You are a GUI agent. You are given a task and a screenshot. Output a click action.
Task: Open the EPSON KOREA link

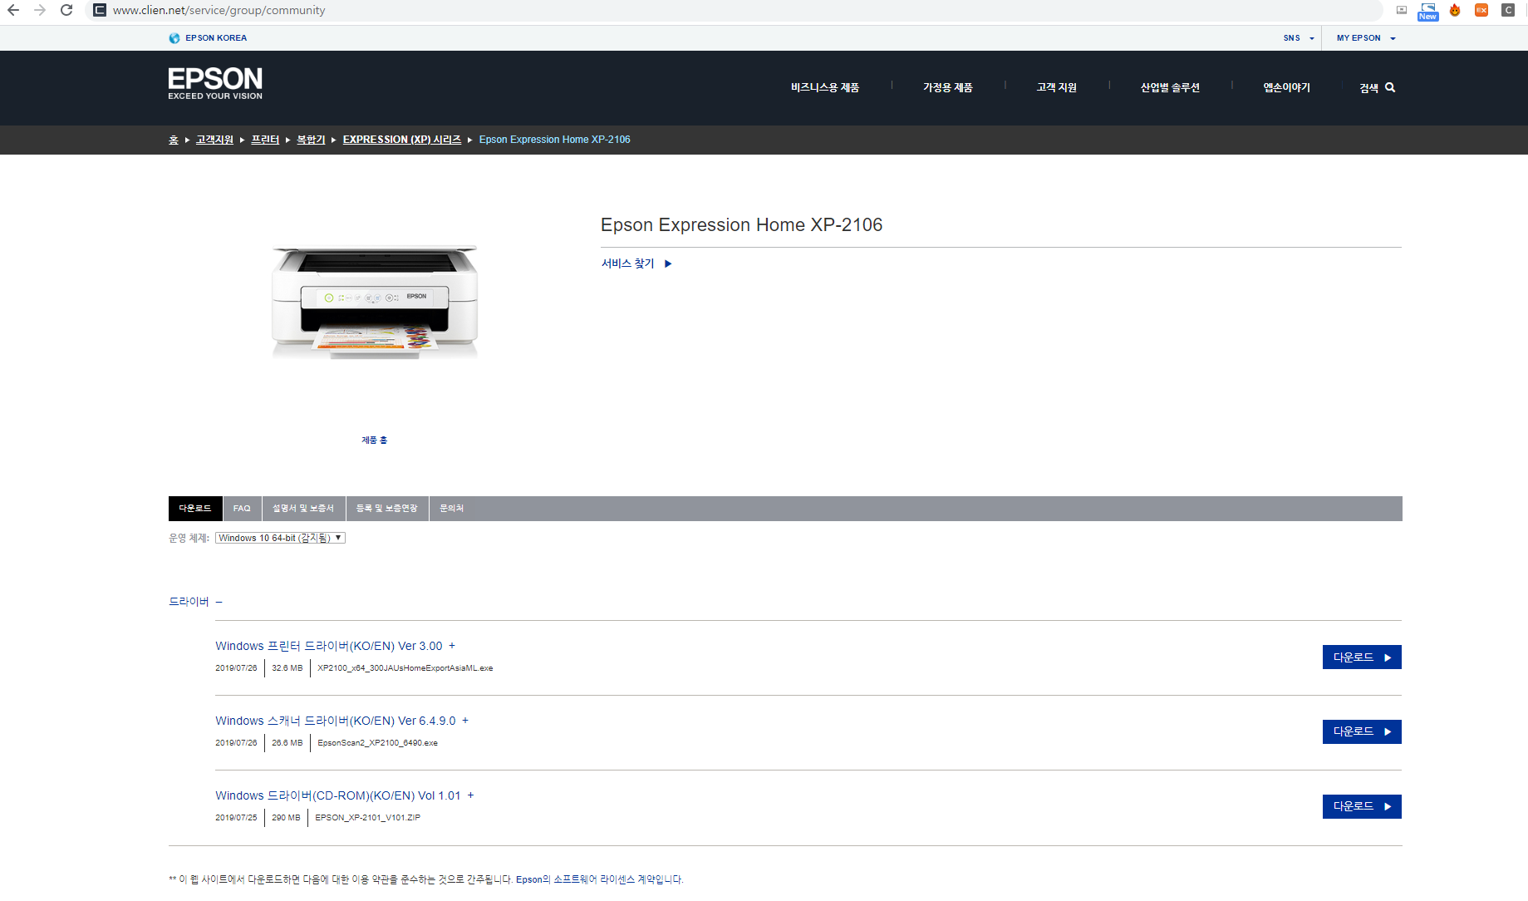[x=216, y=38]
